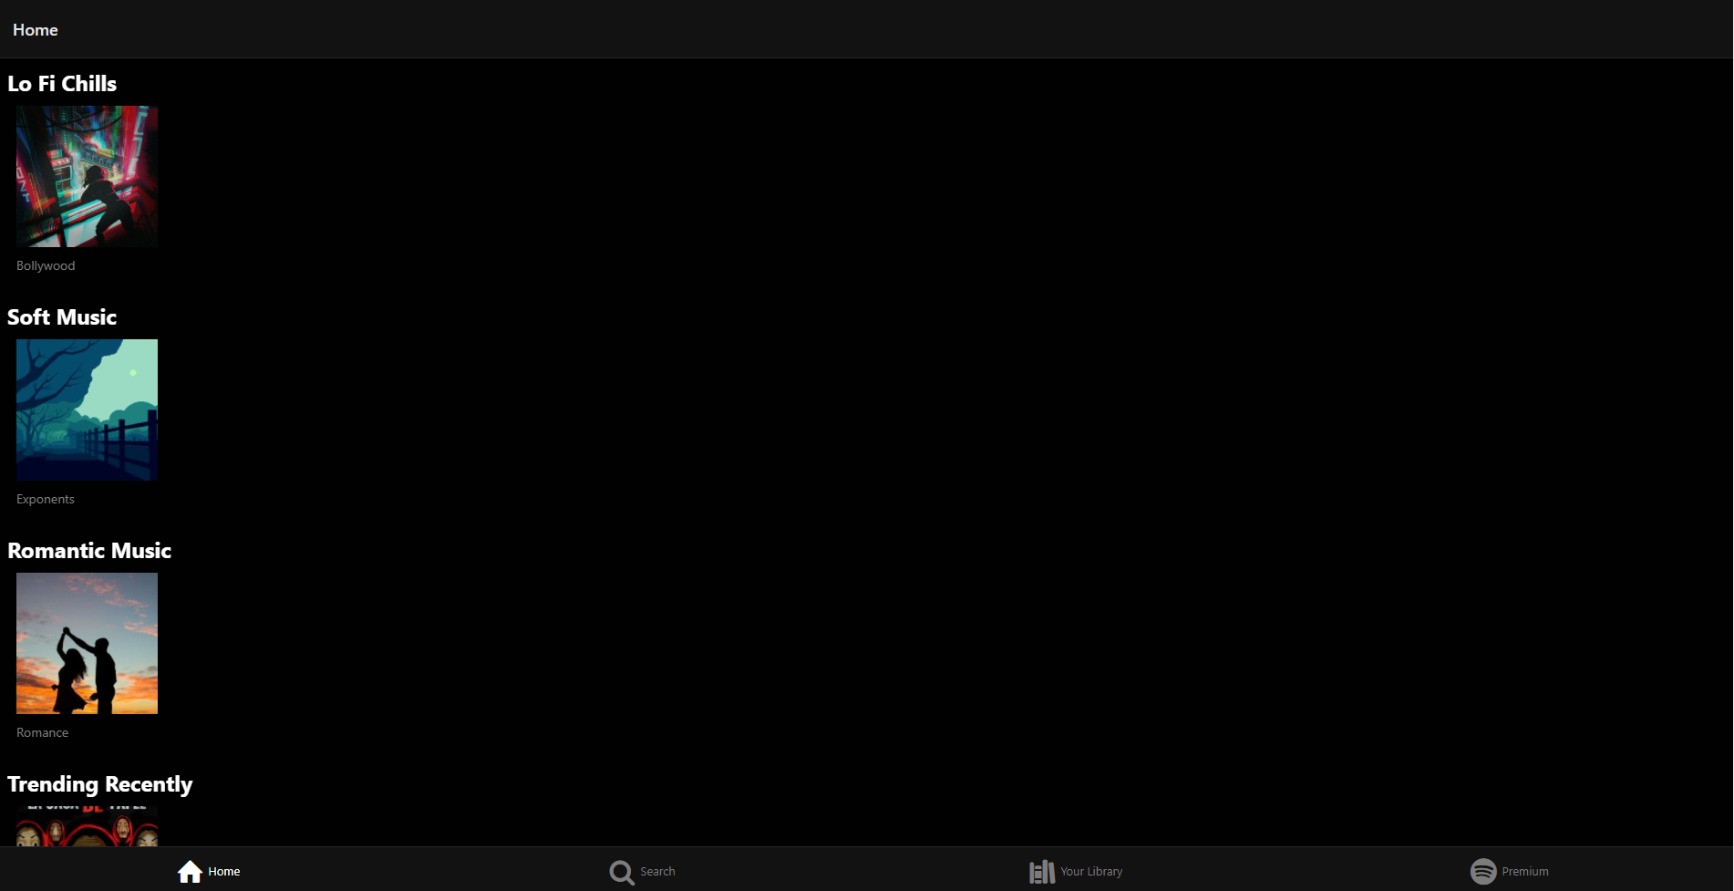
Task: Click the Trending Recently section heading
Action: [x=100, y=784]
